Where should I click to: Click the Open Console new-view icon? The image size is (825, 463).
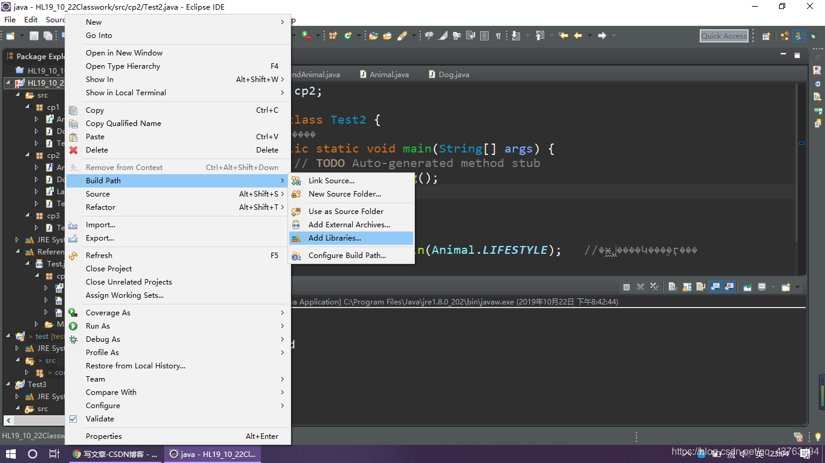tap(786, 287)
